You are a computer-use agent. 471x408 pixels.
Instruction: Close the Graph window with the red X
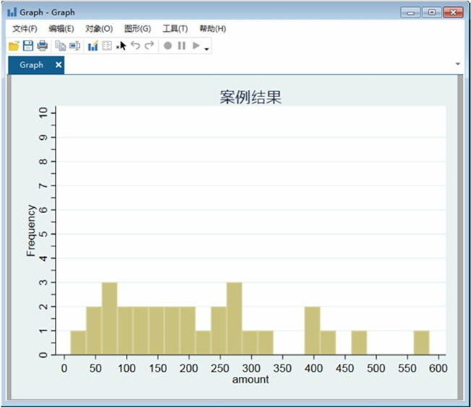coord(453,12)
